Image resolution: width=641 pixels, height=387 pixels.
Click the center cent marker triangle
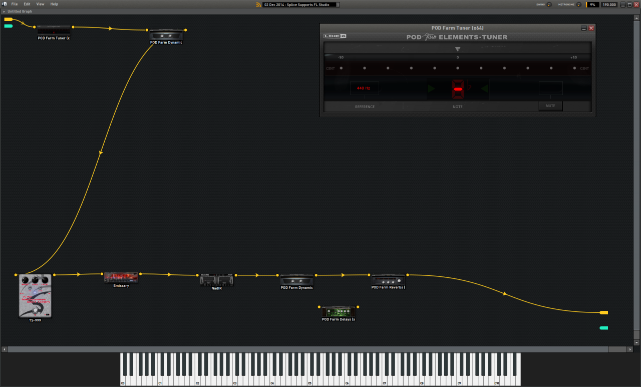click(x=457, y=49)
